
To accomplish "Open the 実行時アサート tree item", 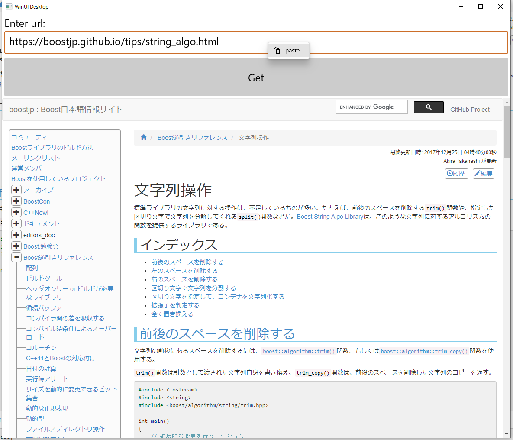I will (48, 379).
